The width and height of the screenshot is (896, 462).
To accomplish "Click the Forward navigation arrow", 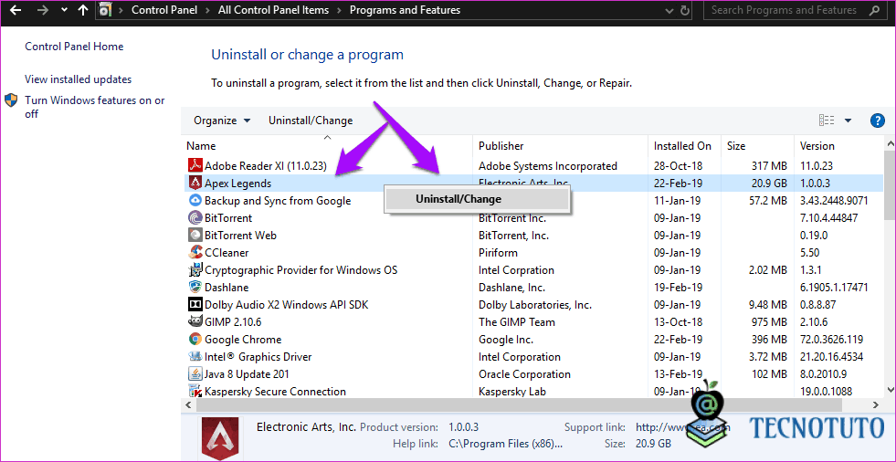I will (42, 10).
